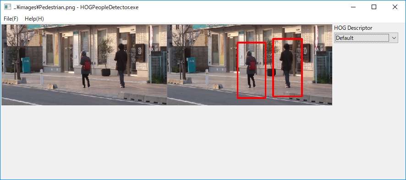Select the red box around the backpack woman
This screenshot has width=406, height=180.
tap(252, 71)
